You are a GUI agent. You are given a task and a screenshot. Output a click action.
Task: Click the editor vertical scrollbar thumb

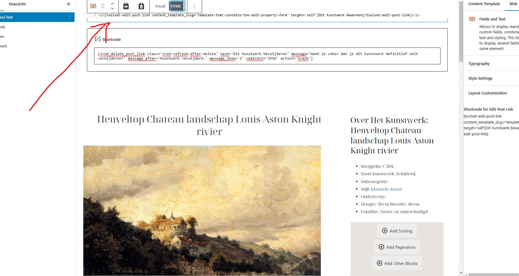coord(461,32)
